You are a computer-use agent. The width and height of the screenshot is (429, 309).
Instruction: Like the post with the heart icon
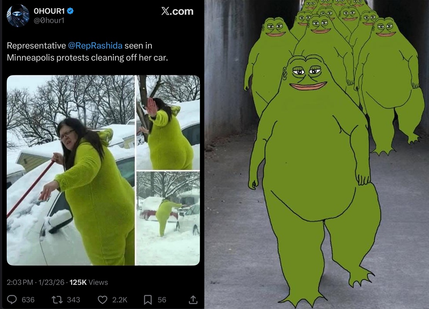tap(102, 300)
